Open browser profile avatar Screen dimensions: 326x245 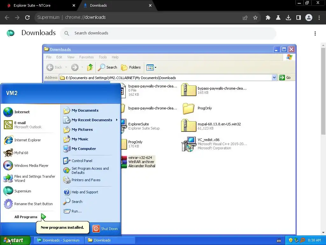click(x=309, y=18)
